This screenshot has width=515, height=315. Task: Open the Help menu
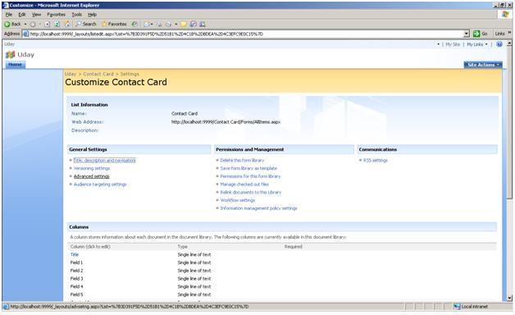[x=93, y=15]
